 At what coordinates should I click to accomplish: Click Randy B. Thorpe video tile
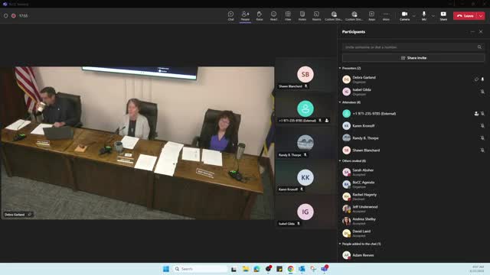click(x=305, y=144)
